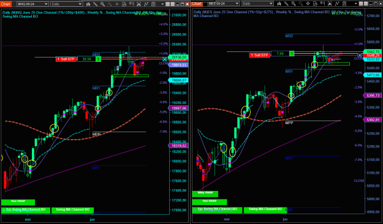Toggle Hist VWAP button on MES chart
Screen dimensions: 383x224
coord(210,202)
